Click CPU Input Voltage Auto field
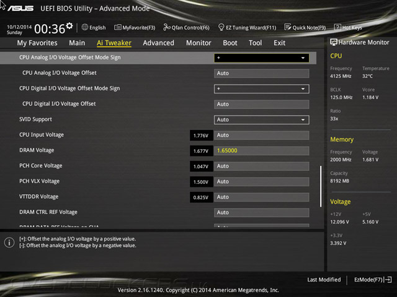 point(262,135)
